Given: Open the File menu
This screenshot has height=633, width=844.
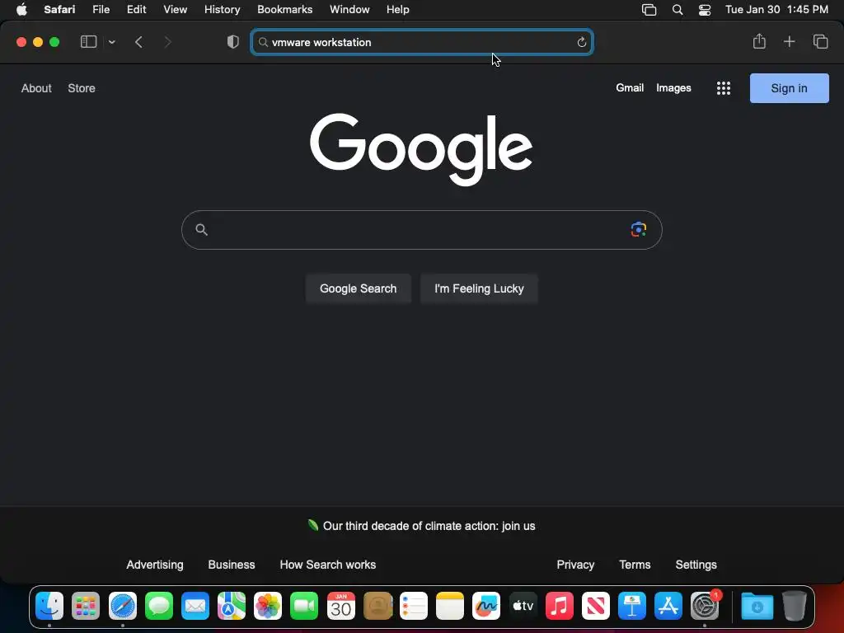Looking at the screenshot, I should 101,9.
